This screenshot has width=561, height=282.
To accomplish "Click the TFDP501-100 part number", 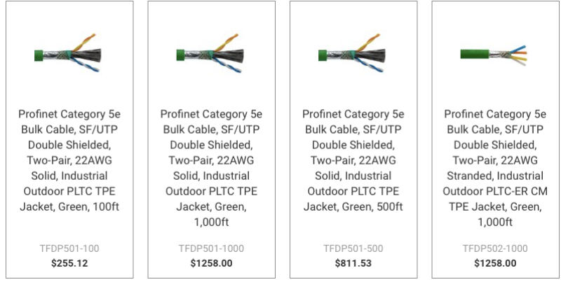I will point(69,249).
